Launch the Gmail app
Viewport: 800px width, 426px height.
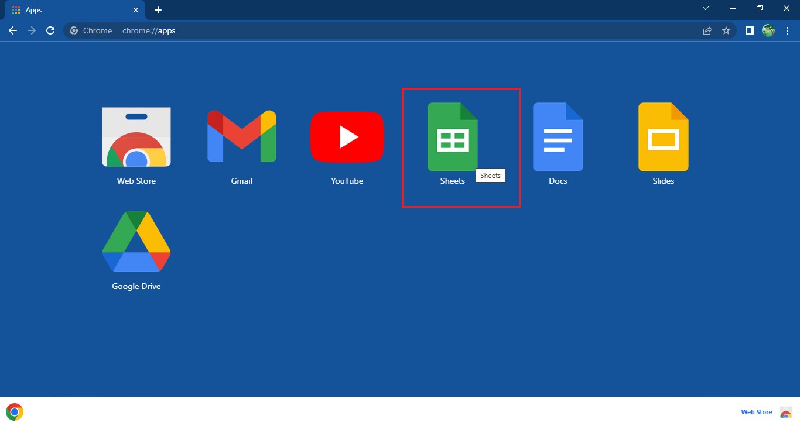(241, 136)
